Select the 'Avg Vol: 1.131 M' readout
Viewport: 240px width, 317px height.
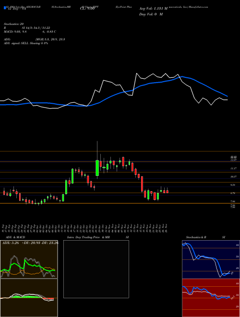pos(153,9)
